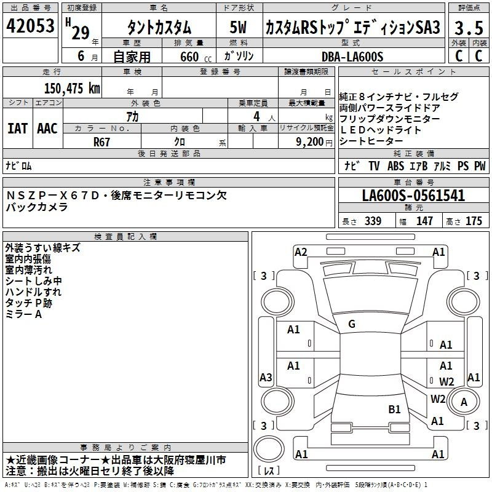
Task: Click the air conditioner value AAC
Action: (47, 129)
